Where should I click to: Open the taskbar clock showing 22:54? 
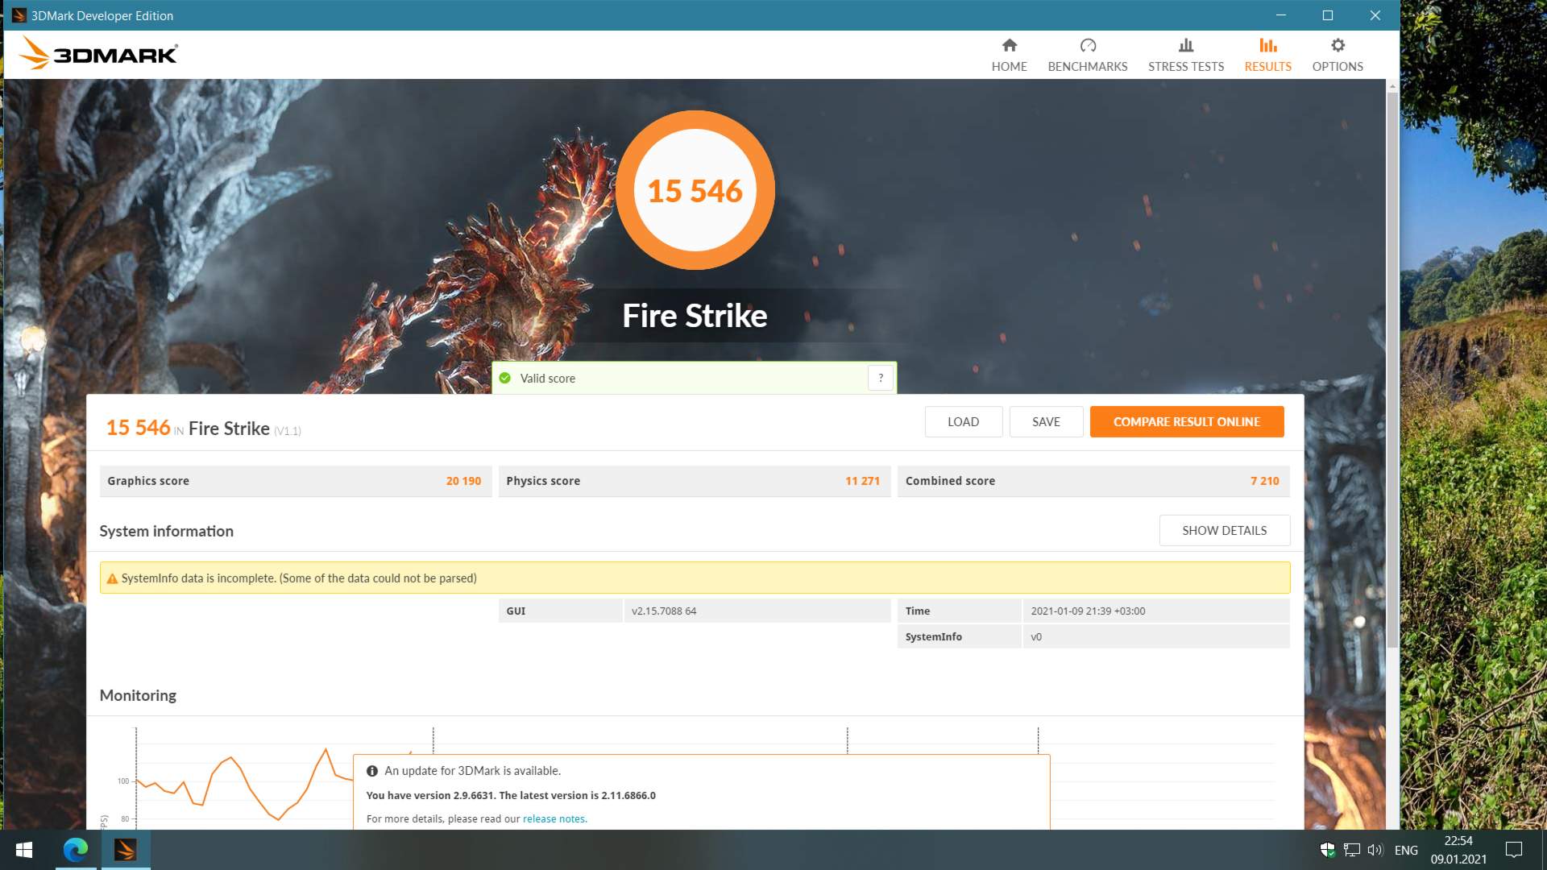click(x=1458, y=850)
